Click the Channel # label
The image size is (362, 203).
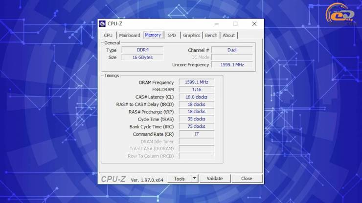coord(198,50)
